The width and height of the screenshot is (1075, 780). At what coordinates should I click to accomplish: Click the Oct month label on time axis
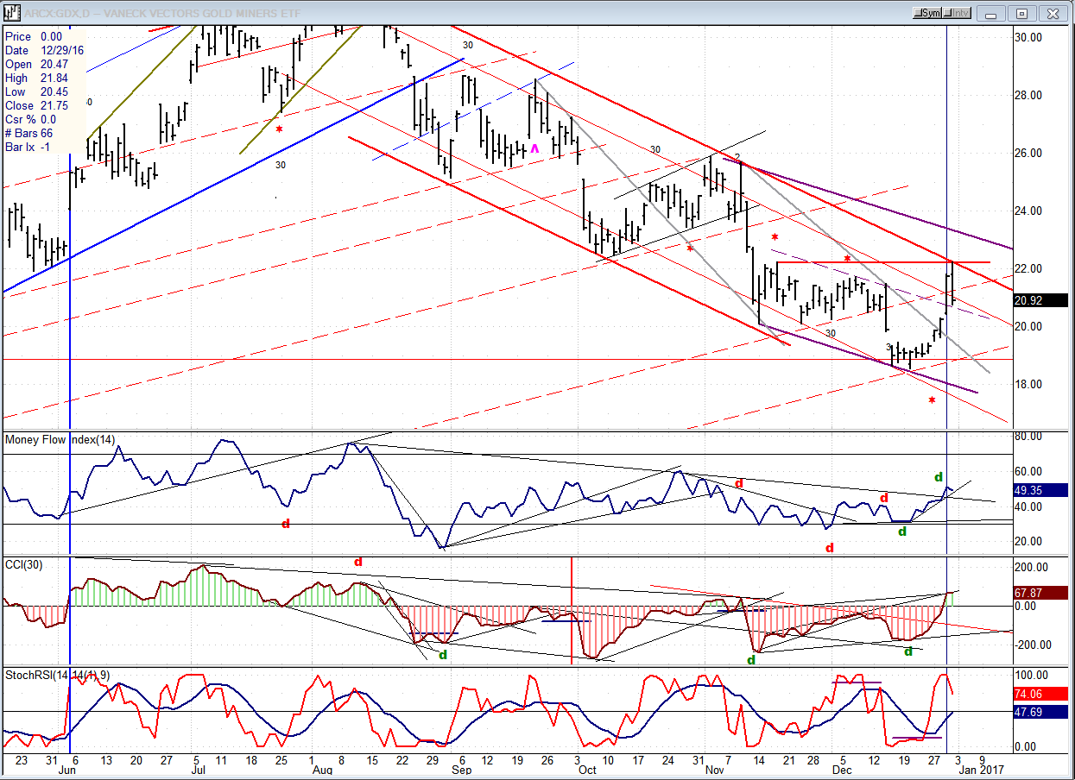[x=586, y=771]
